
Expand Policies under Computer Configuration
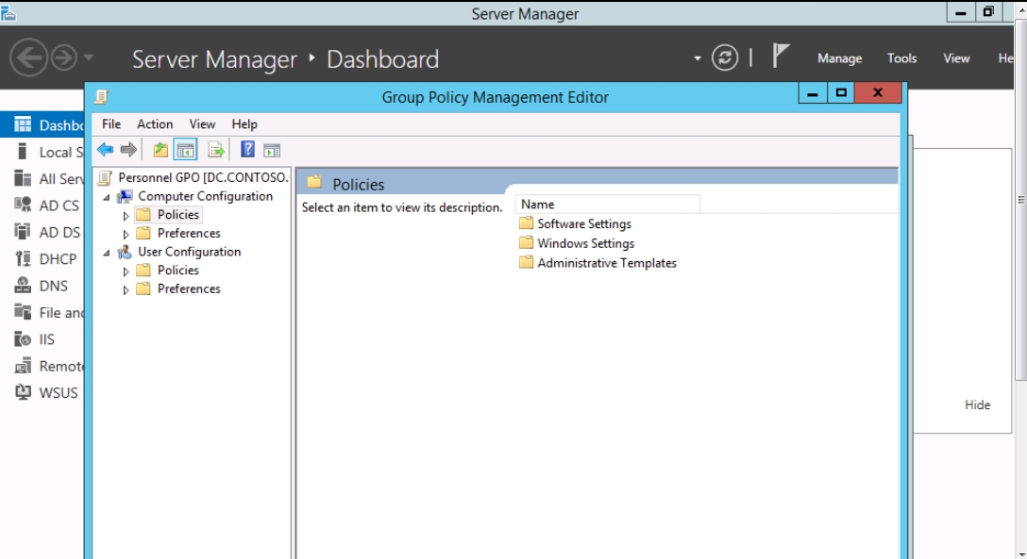pos(126,216)
